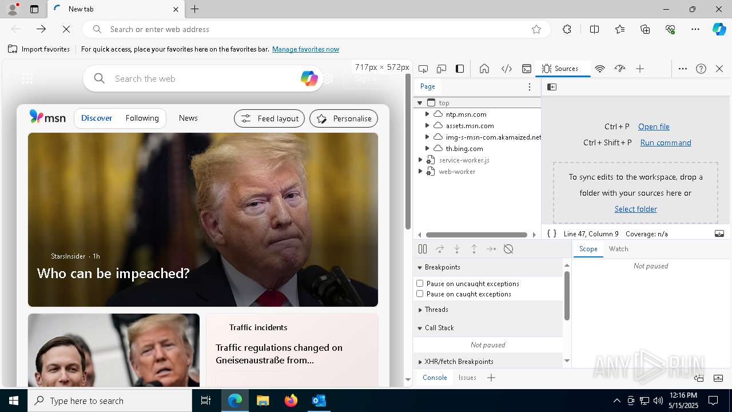This screenshot has width=732, height=412.
Task: Click the Edge address bar
Action: click(316, 29)
